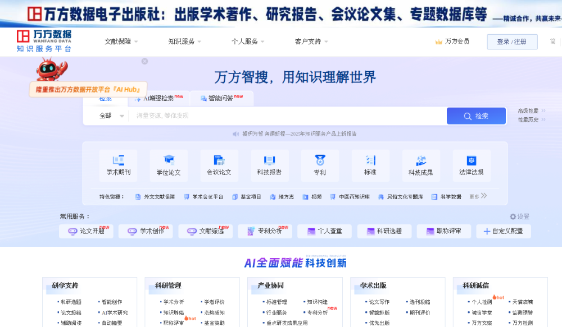Screen dimensions: 562x327
Task: Expand the 个人服务 menu
Action: pos(248,42)
